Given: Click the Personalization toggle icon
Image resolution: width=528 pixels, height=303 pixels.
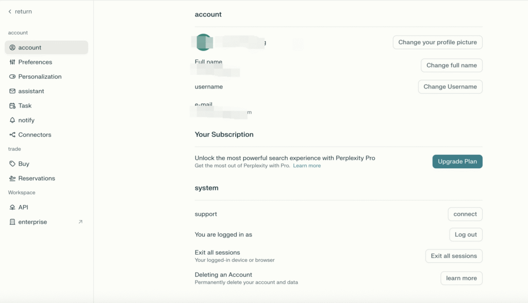Looking at the screenshot, I should click(x=12, y=77).
